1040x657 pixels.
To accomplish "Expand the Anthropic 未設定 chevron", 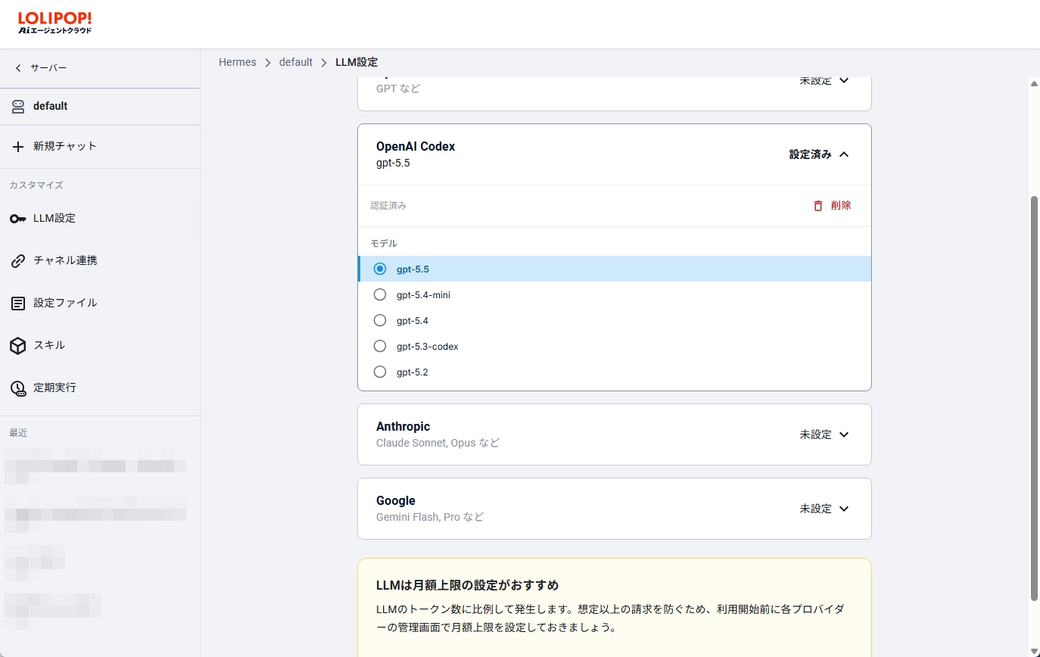I will tap(845, 434).
